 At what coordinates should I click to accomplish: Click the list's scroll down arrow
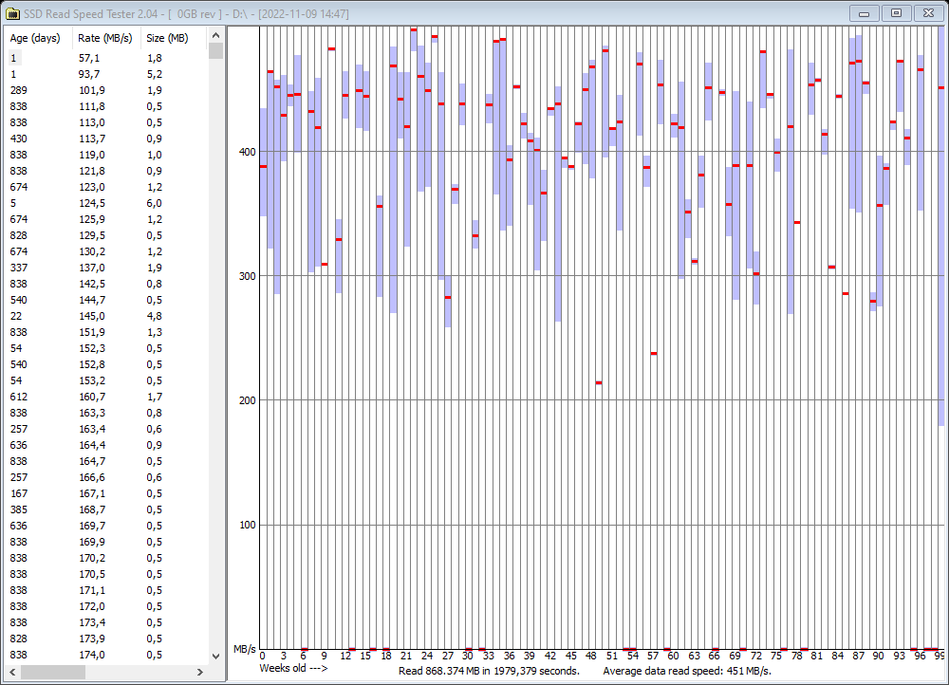[216, 656]
